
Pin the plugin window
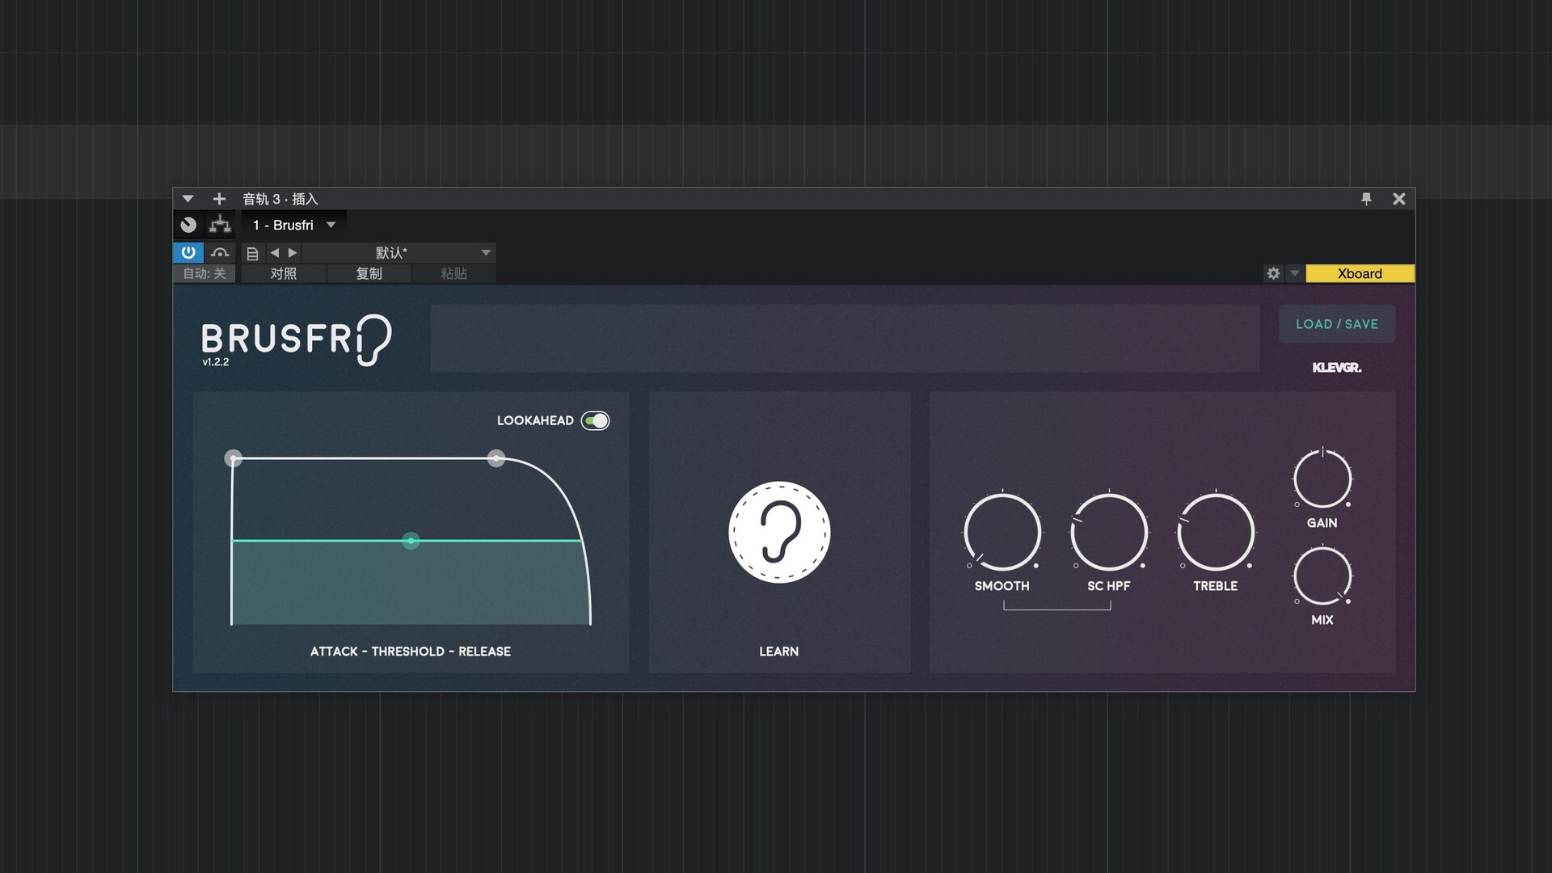pos(1366,199)
